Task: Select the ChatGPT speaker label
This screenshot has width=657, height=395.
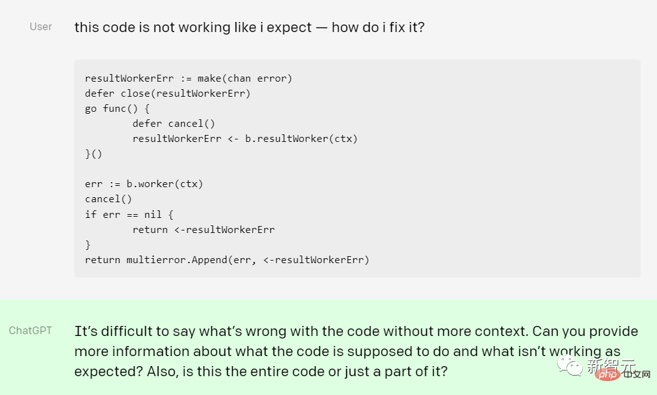Action: pos(30,330)
